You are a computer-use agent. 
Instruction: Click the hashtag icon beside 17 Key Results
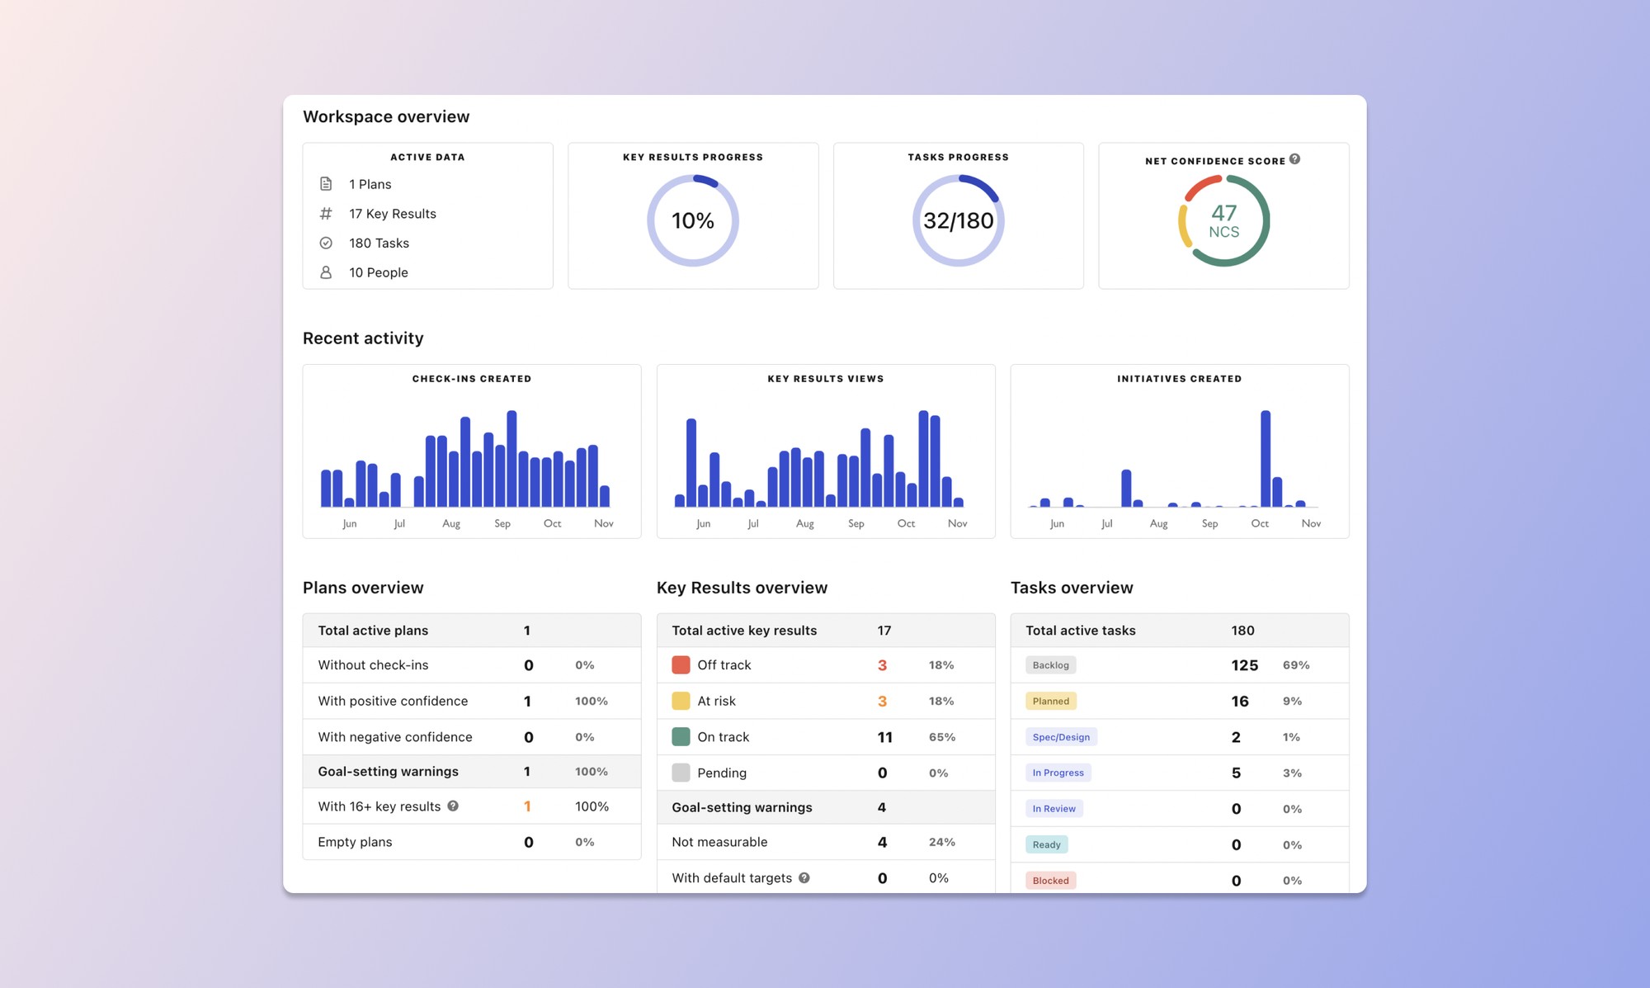pyautogui.click(x=326, y=213)
